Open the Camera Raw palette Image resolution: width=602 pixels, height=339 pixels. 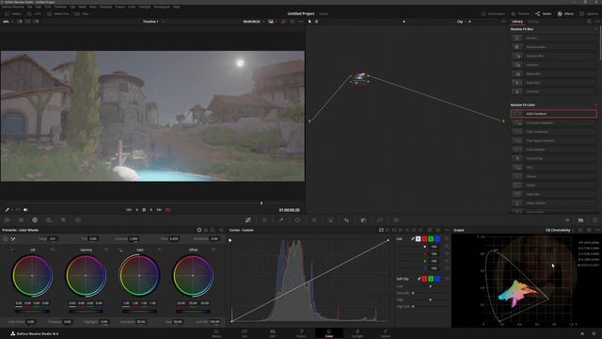7,220
